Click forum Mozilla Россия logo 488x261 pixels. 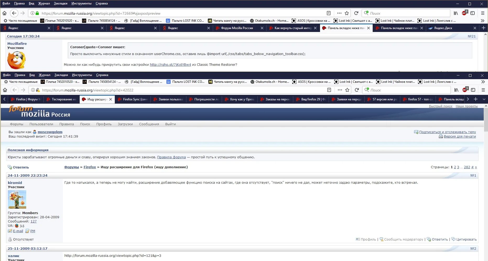point(39,112)
